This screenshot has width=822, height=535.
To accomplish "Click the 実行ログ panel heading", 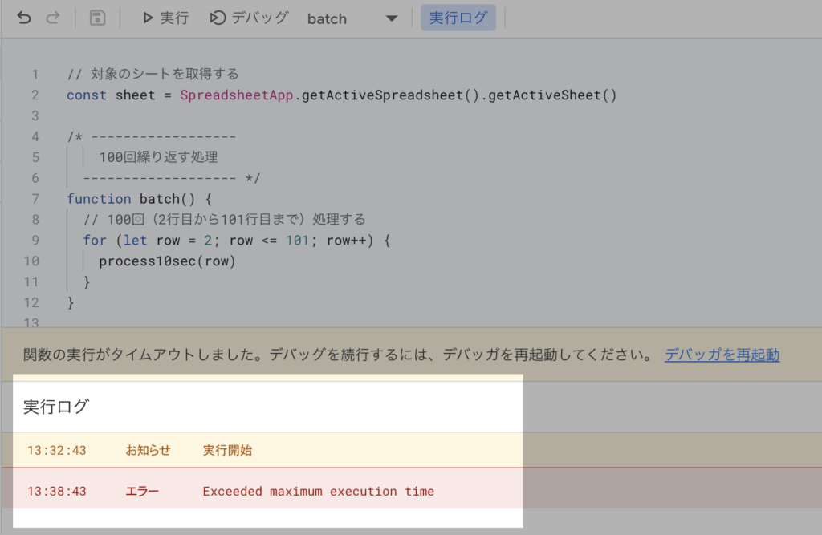I will pos(56,407).
